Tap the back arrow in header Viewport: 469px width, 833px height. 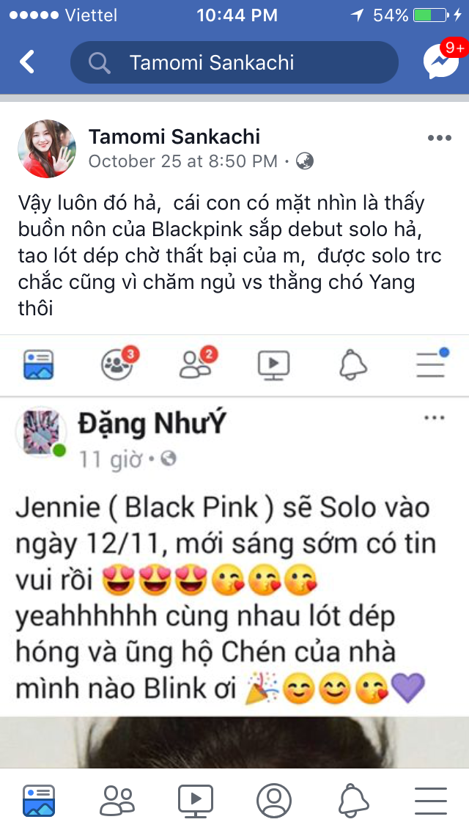click(x=27, y=62)
